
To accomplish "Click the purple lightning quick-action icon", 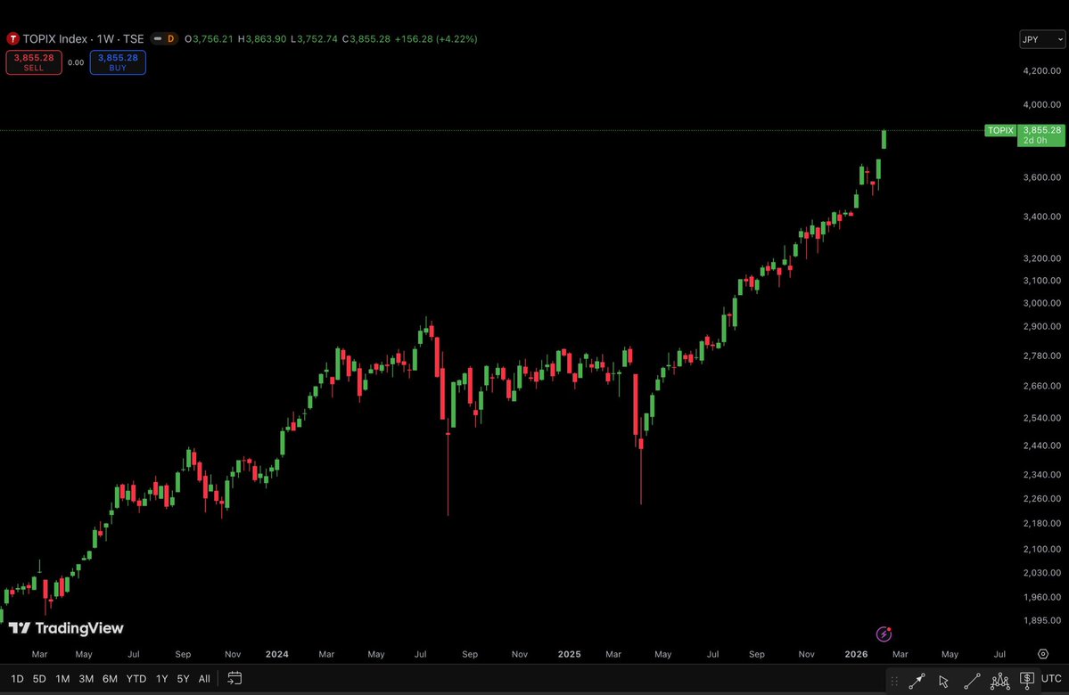I will click(884, 634).
